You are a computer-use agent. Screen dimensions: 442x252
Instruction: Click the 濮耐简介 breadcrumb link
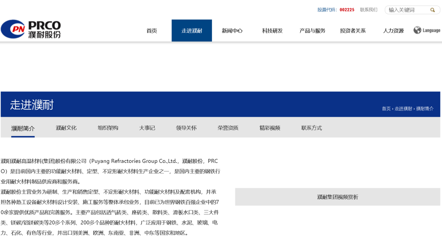pyautogui.click(x=425, y=108)
